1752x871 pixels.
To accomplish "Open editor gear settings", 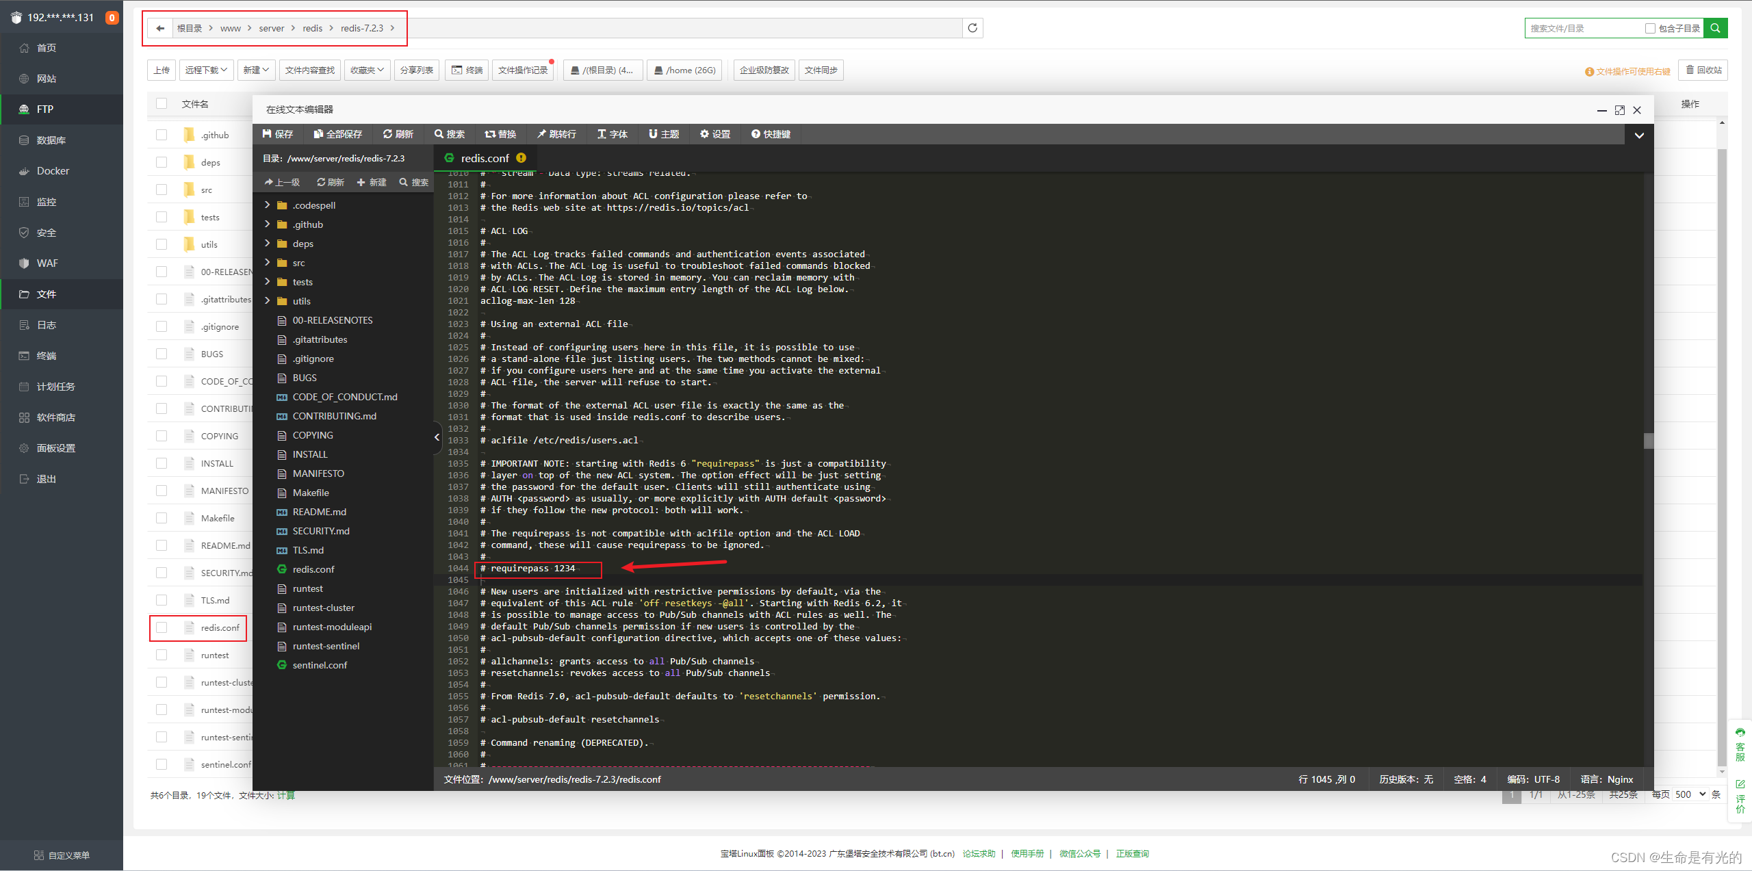I will coord(714,134).
